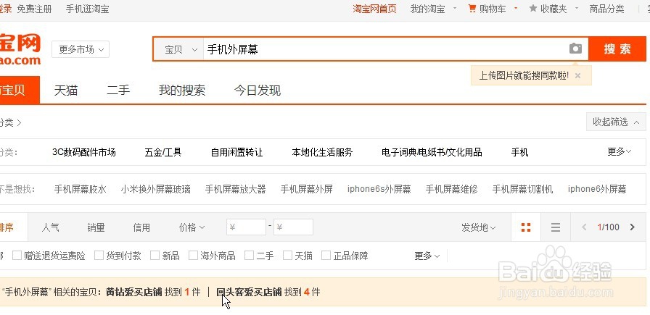The image size is (650, 315).
Task: Select category 3C数码配件市场
Action: click(84, 152)
